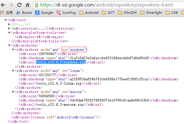
Task: Click the size value 101320177
Action: (47, 75)
